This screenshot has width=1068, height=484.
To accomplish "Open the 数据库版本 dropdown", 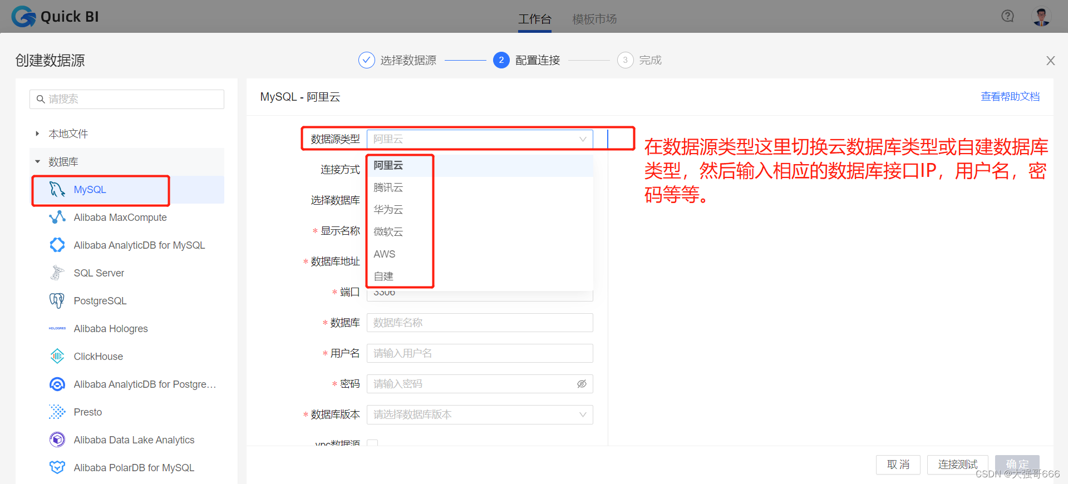I will (480, 414).
